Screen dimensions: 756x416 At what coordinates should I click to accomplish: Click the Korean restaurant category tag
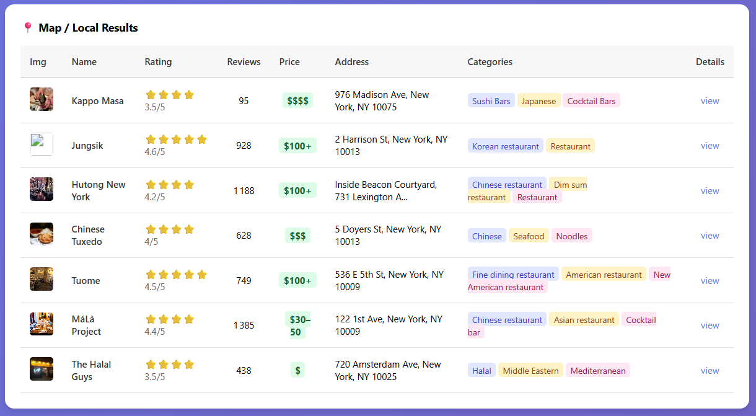(x=506, y=146)
